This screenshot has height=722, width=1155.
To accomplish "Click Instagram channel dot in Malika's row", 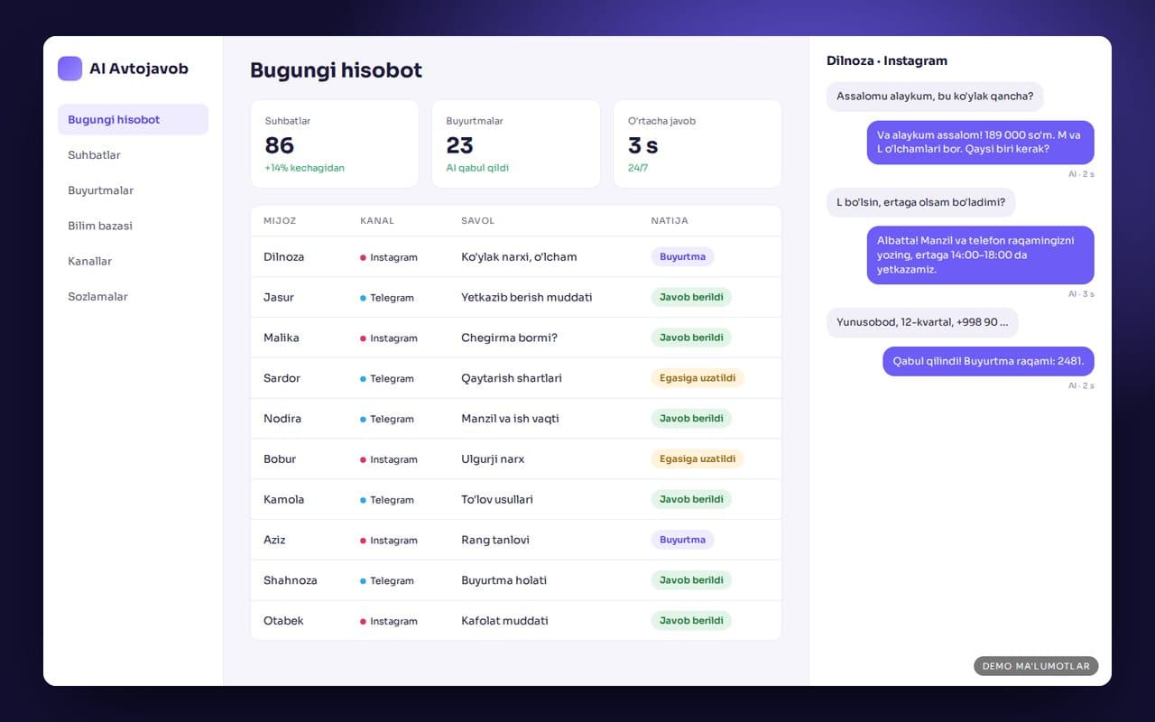I will [x=363, y=338].
